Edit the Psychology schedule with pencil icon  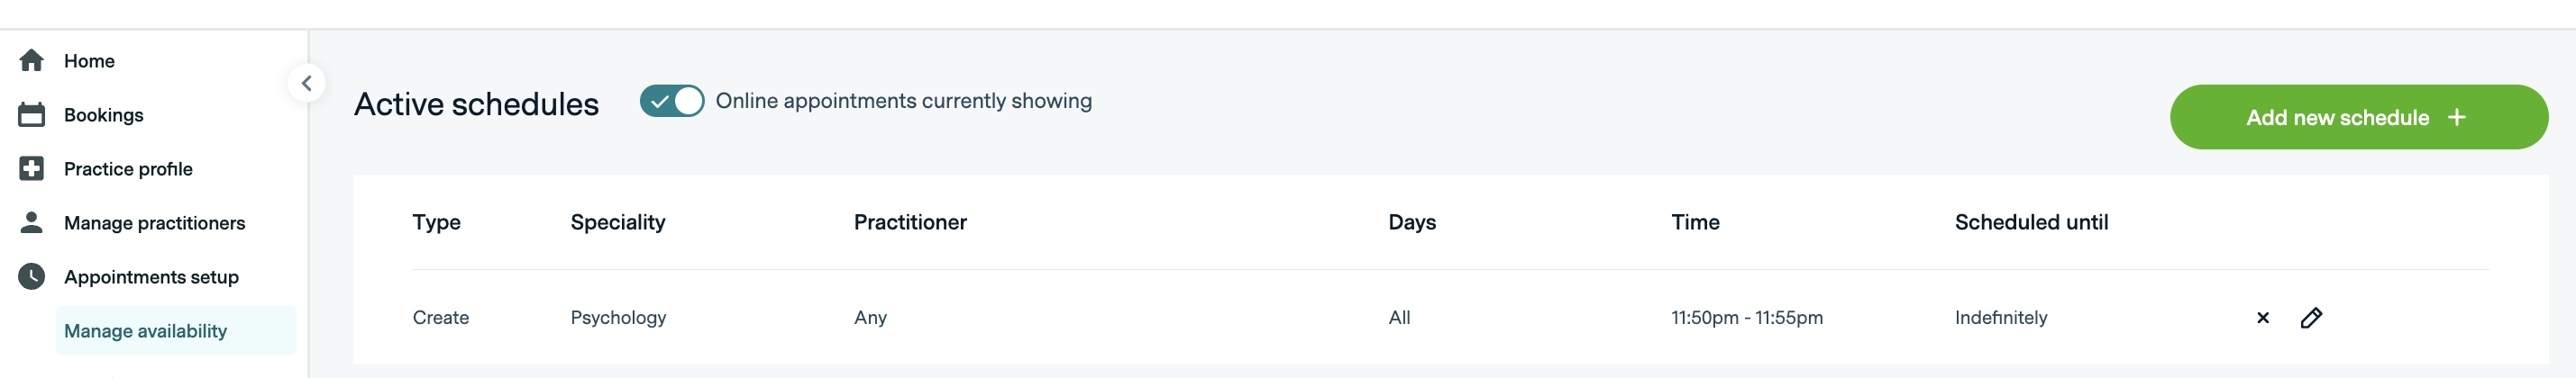[2311, 319]
